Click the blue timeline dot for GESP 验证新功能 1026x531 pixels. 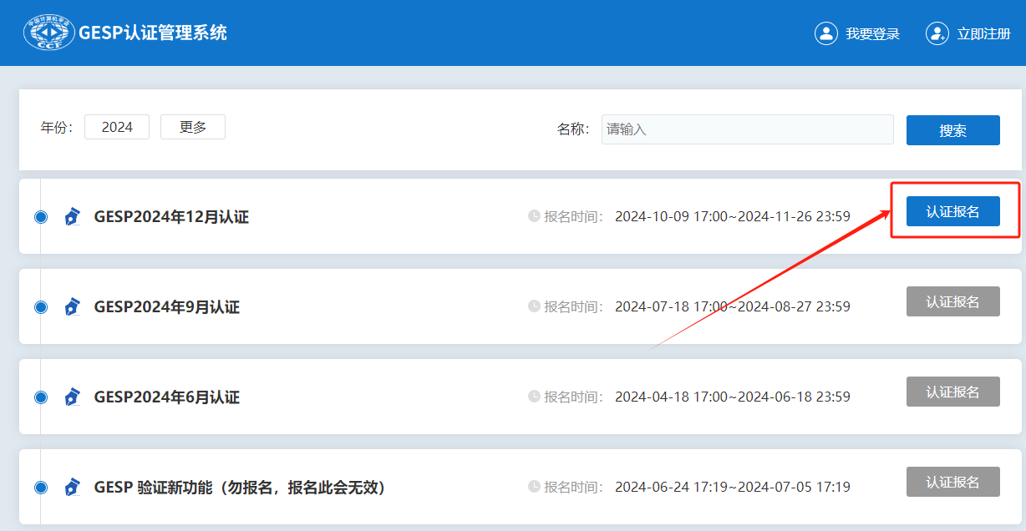coord(41,488)
